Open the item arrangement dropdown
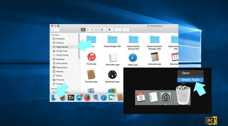Screen dimensions: 228x126 pos(103,30)
